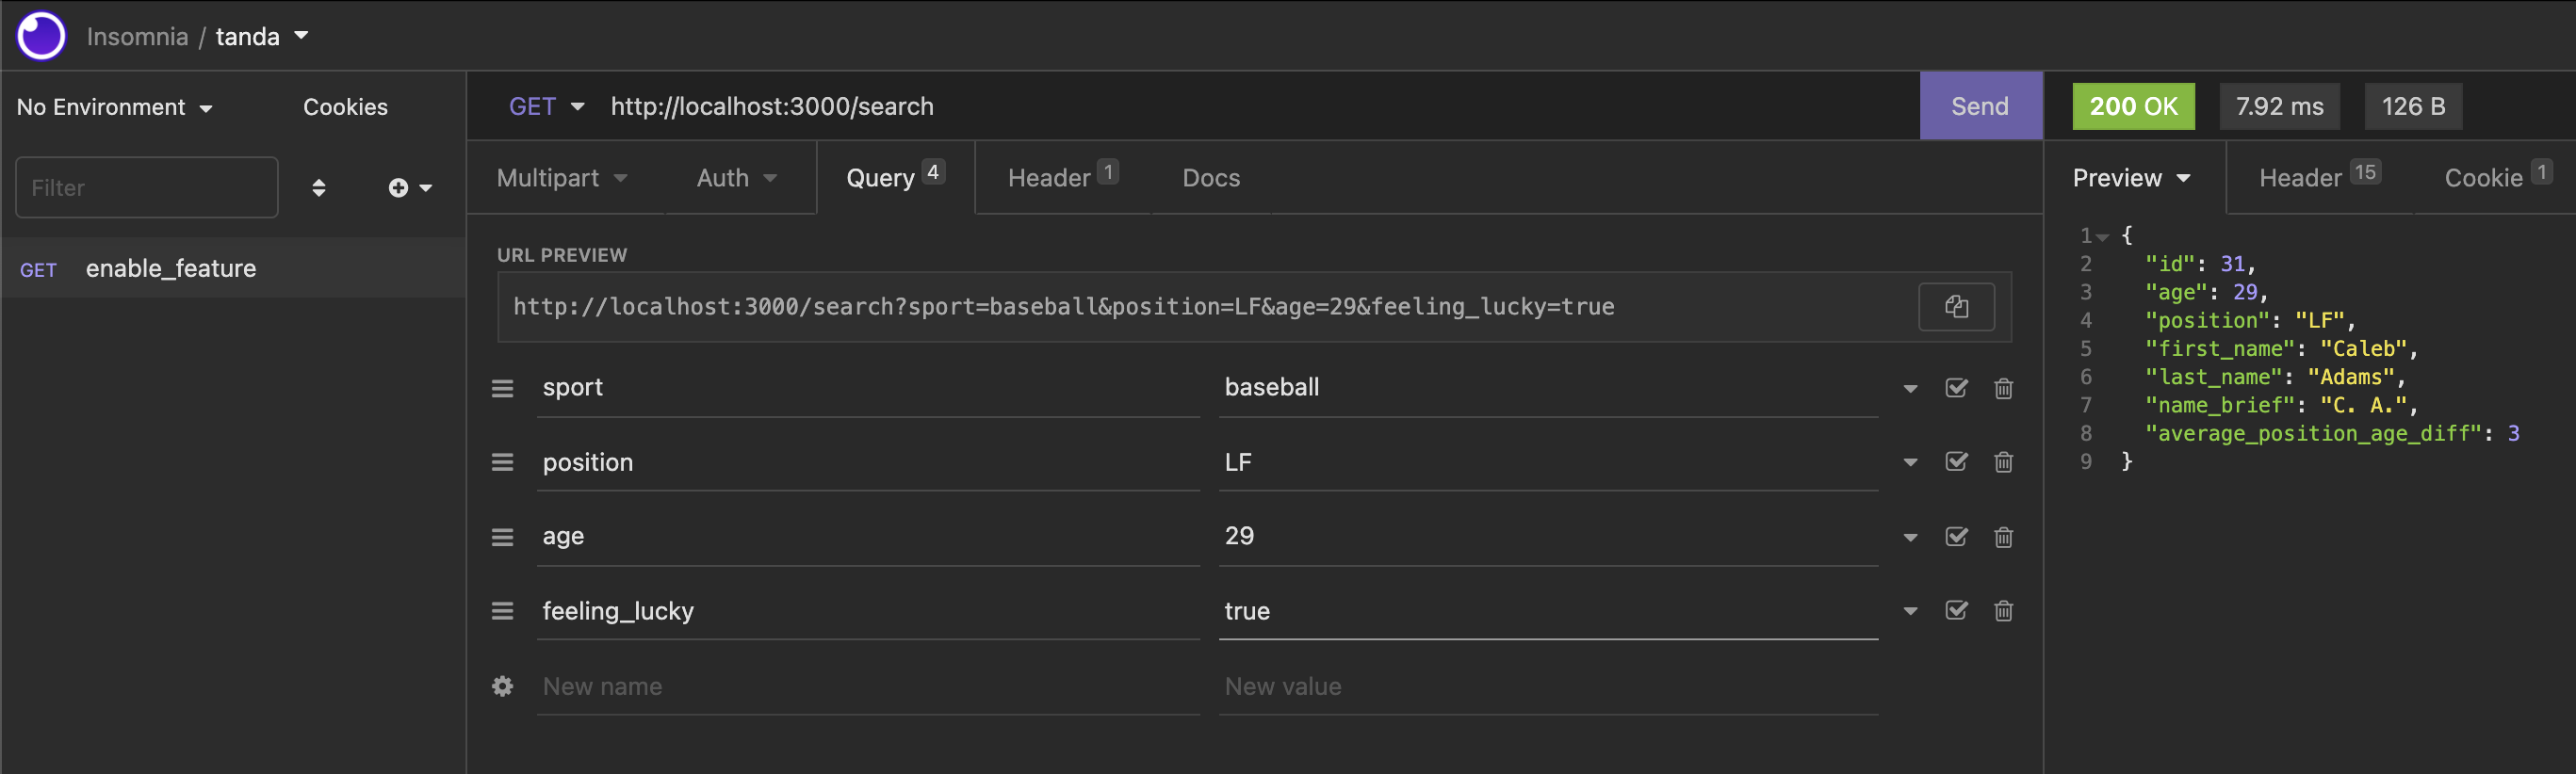Switch to the Auth tab
The height and width of the screenshot is (774, 2576).
tap(737, 177)
